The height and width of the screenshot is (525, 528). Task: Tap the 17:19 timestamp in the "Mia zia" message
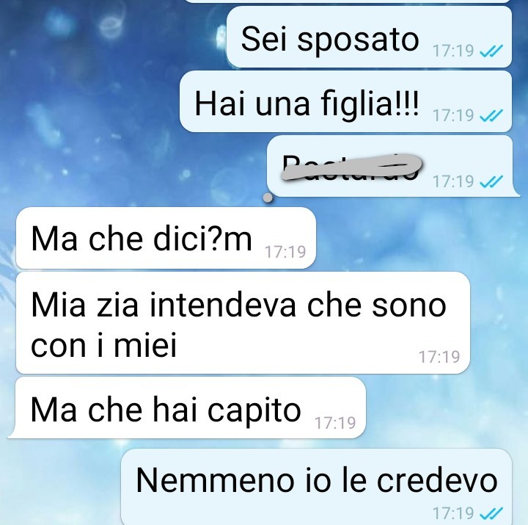[439, 357]
